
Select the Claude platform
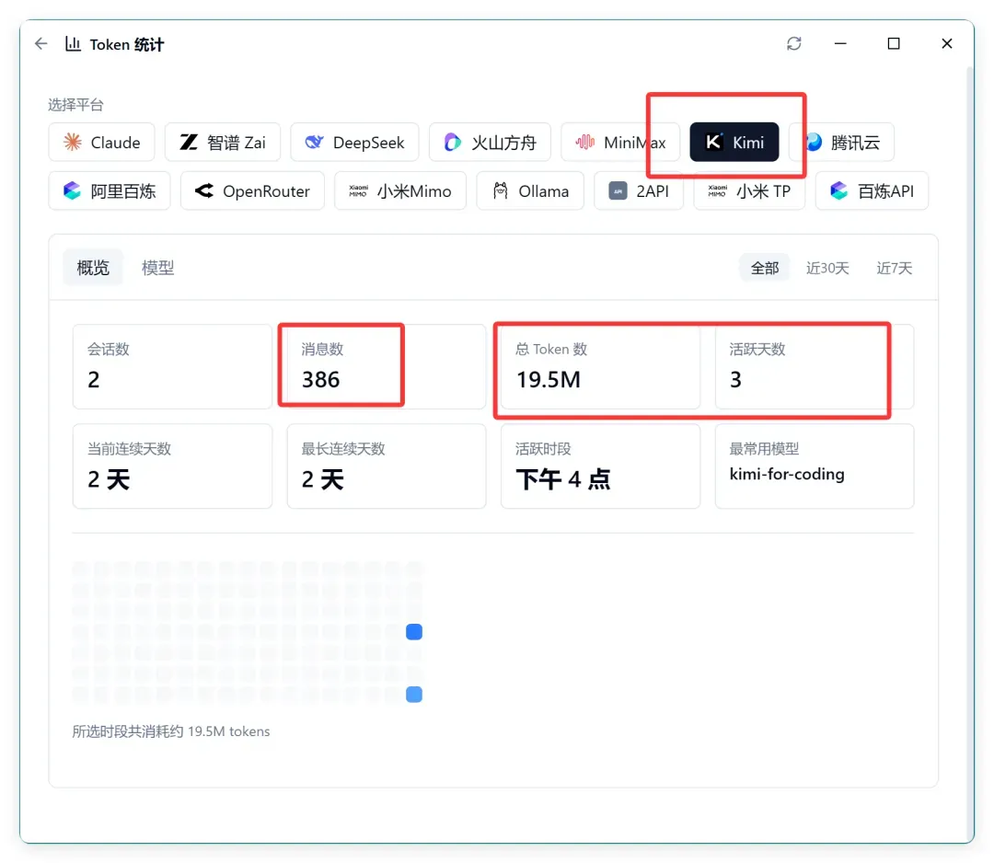[101, 142]
